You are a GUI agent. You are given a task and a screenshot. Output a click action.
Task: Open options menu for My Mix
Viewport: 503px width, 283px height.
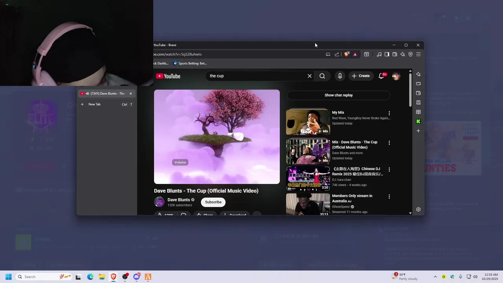[x=389, y=113]
